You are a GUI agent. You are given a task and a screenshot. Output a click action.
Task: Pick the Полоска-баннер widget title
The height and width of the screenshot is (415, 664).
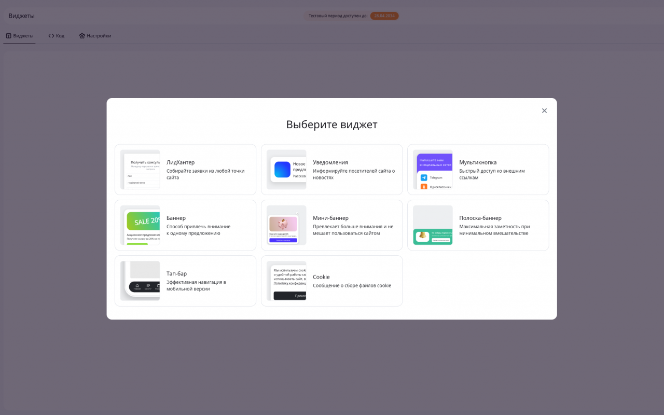tap(480, 218)
